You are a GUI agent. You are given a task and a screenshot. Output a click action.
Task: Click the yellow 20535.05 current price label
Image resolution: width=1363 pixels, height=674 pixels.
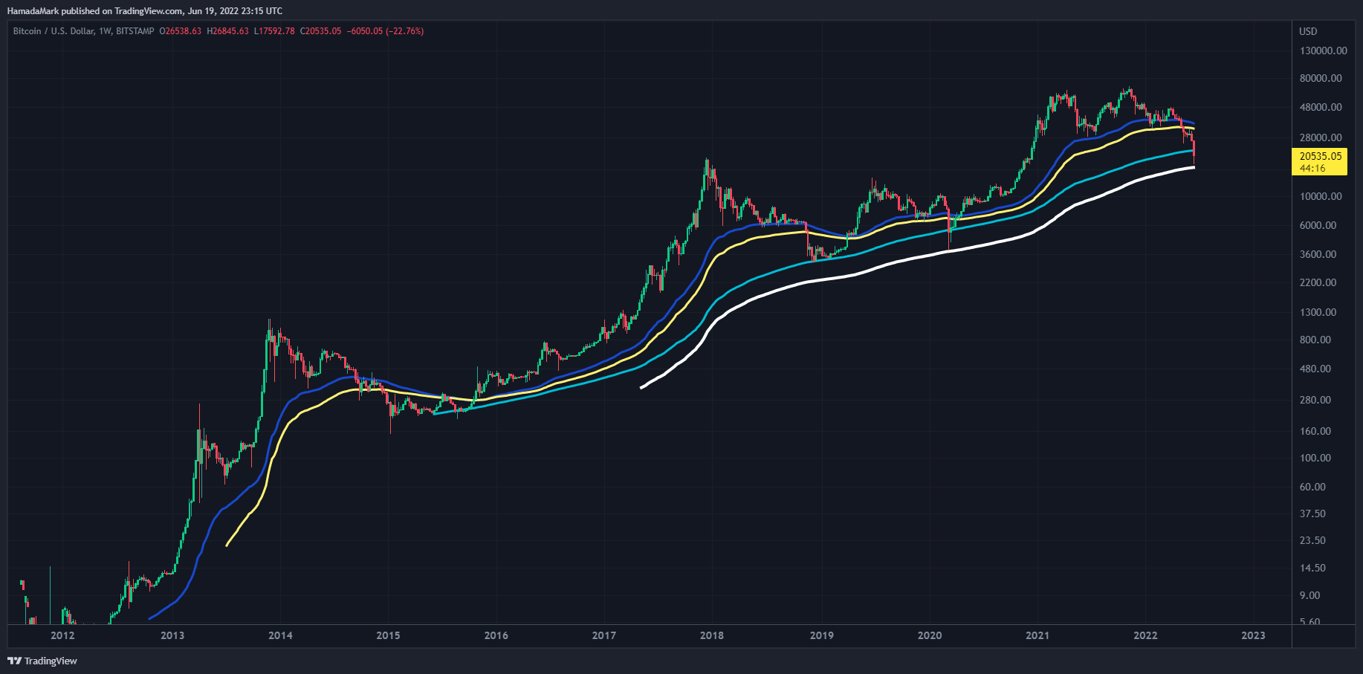pos(1320,156)
